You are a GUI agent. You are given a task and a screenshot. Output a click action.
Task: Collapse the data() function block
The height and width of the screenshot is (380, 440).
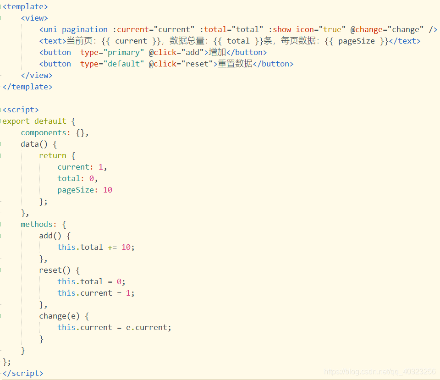1,144
